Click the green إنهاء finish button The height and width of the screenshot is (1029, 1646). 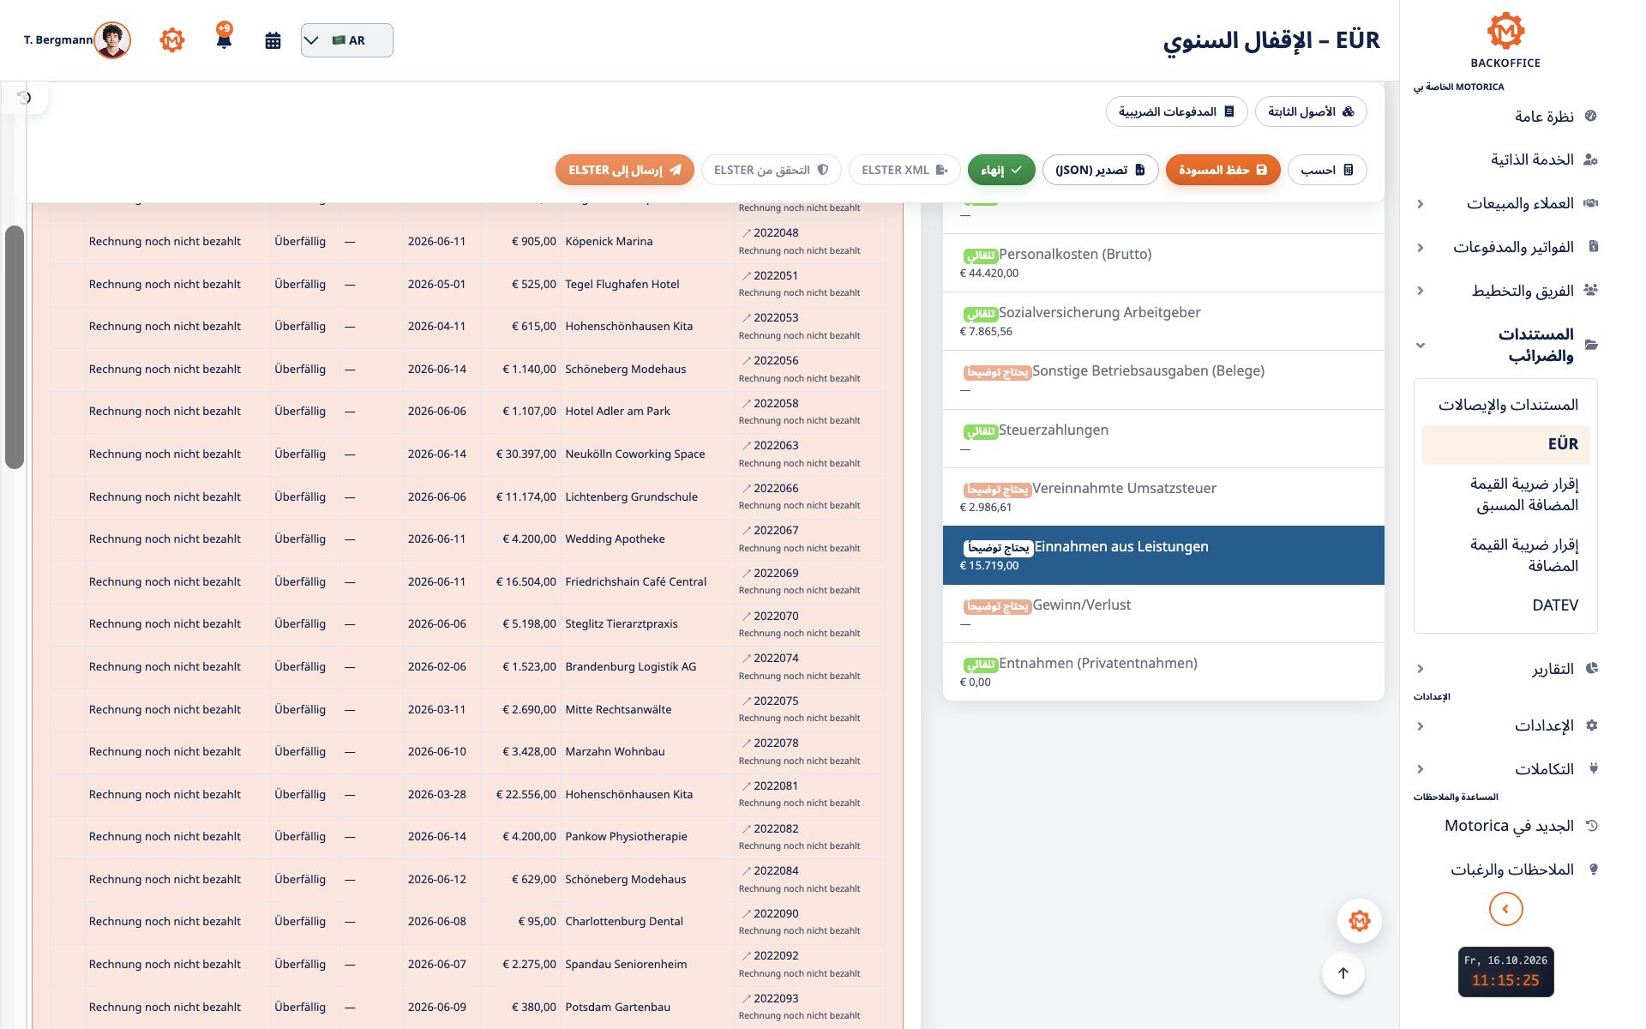(x=1001, y=170)
